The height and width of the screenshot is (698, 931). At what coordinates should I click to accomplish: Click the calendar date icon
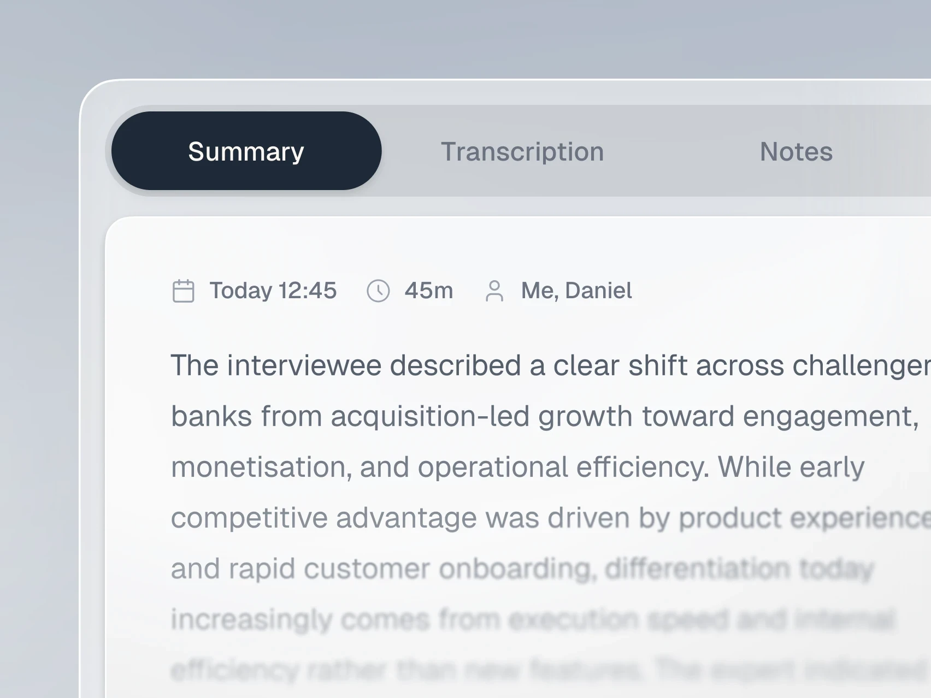coord(183,291)
